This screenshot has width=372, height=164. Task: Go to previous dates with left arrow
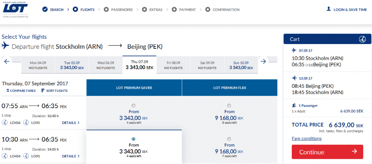(7, 61)
